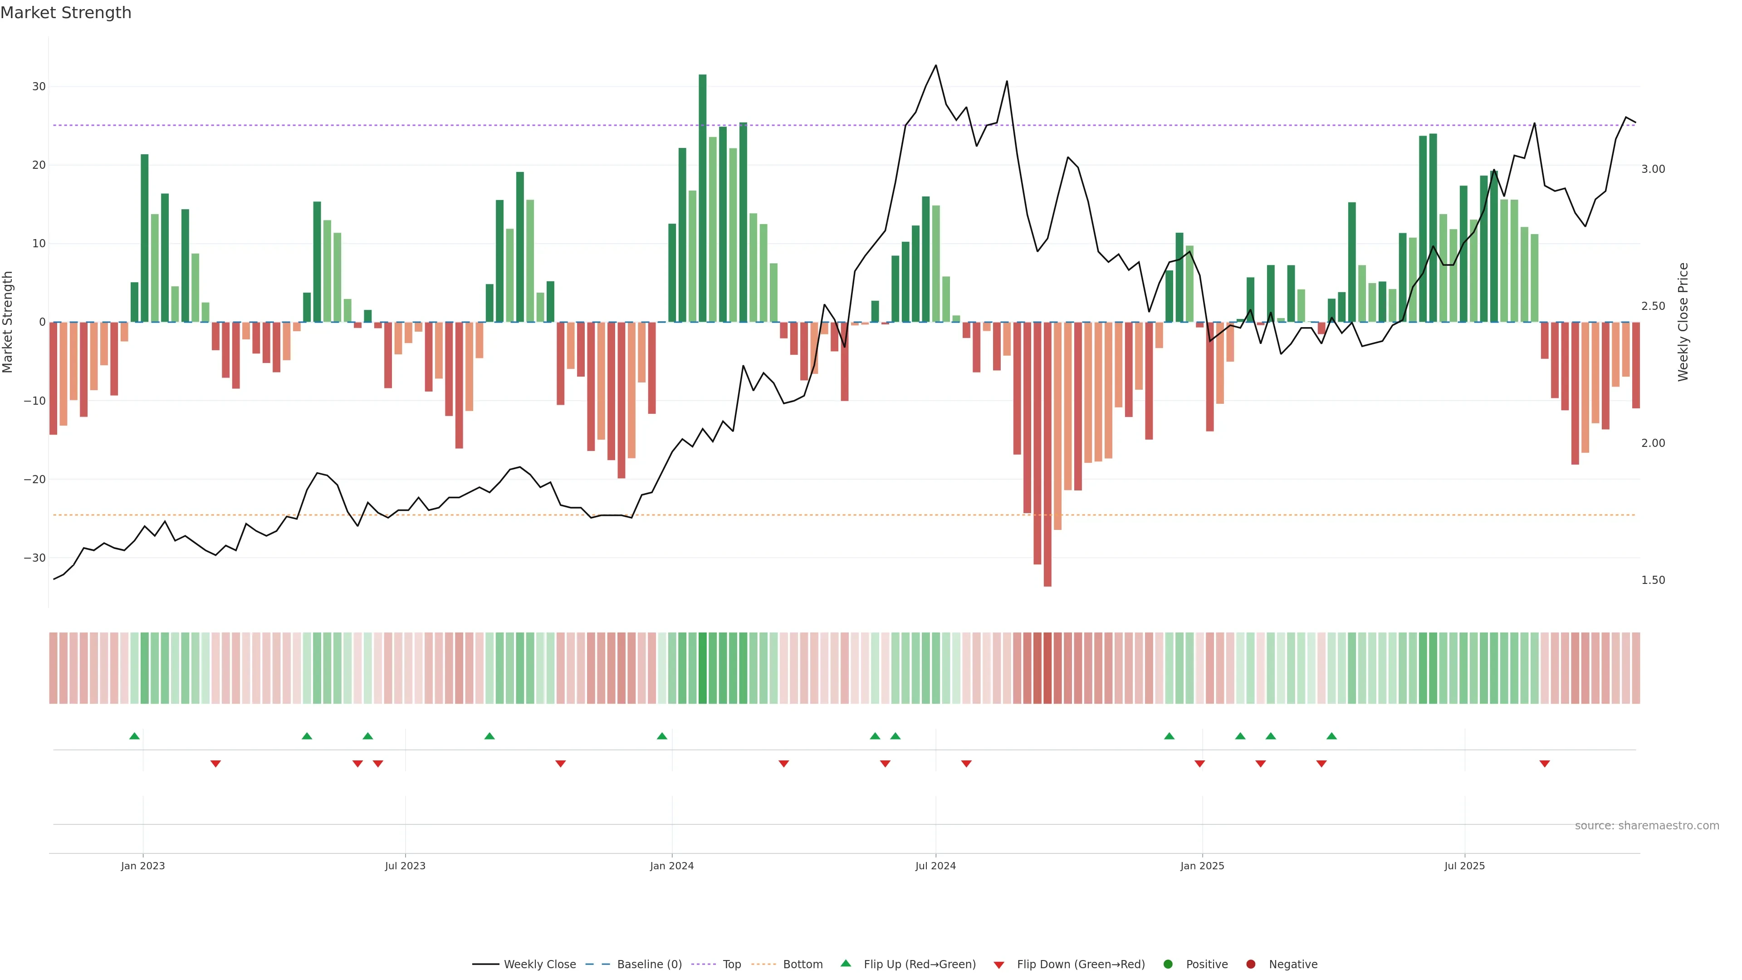Click the red Flip Down triangle legend icon
The width and height of the screenshot is (1742, 980).
(x=999, y=965)
